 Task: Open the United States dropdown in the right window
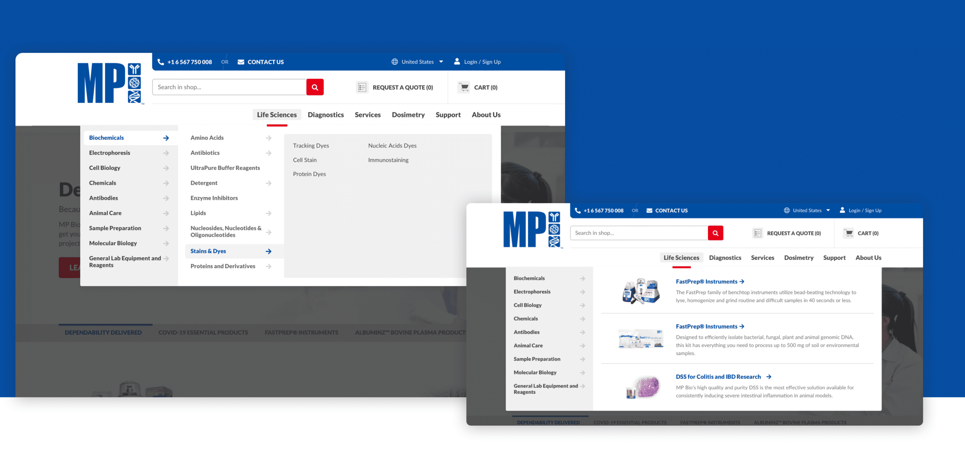point(807,211)
